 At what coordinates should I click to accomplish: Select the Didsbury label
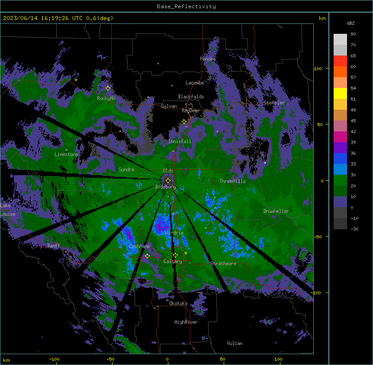pyautogui.click(x=166, y=187)
